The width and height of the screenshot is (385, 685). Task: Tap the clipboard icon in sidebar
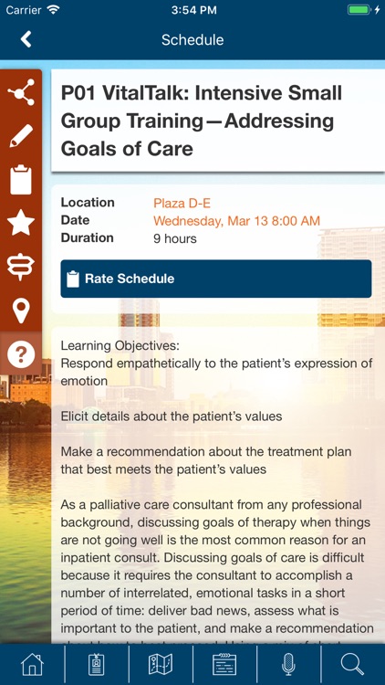pos(21,180)
